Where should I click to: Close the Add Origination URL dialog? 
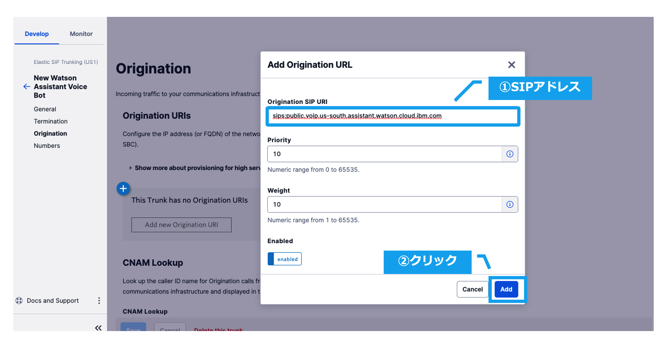(511, 65)
